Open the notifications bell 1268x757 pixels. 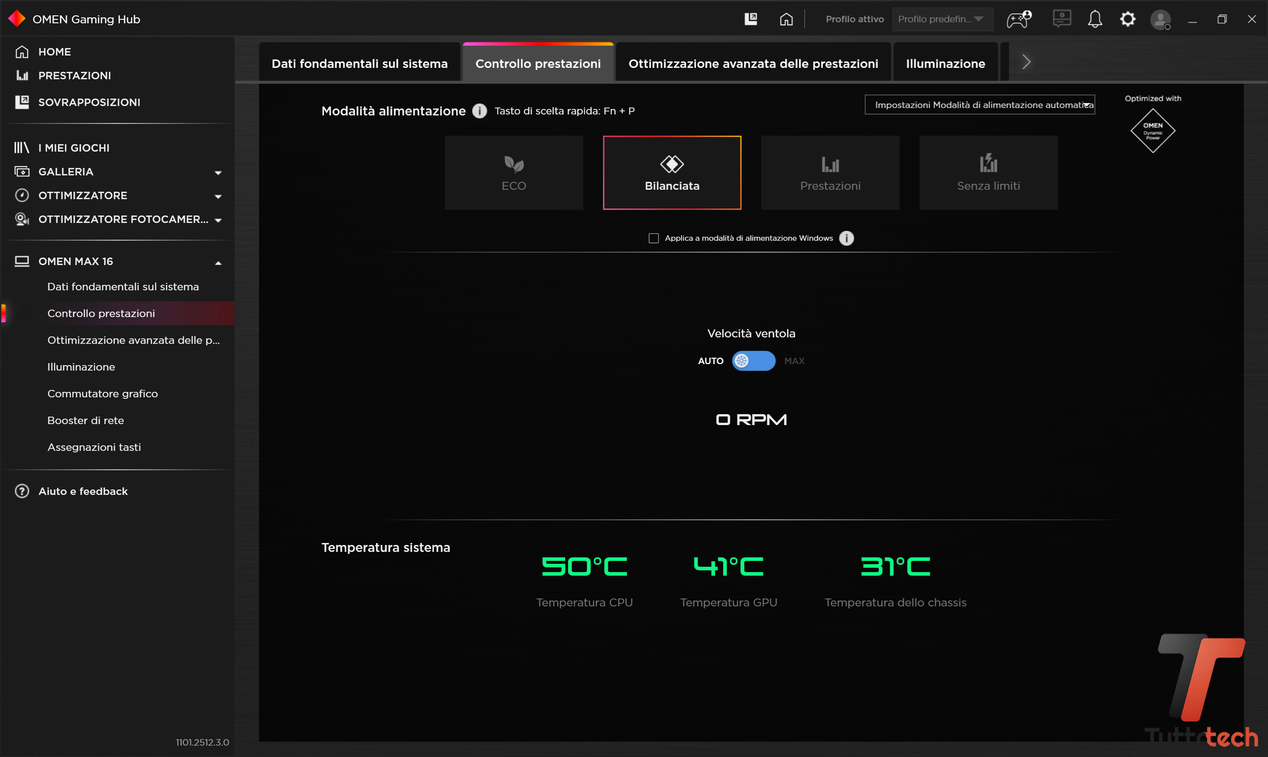pos(1095,19)
